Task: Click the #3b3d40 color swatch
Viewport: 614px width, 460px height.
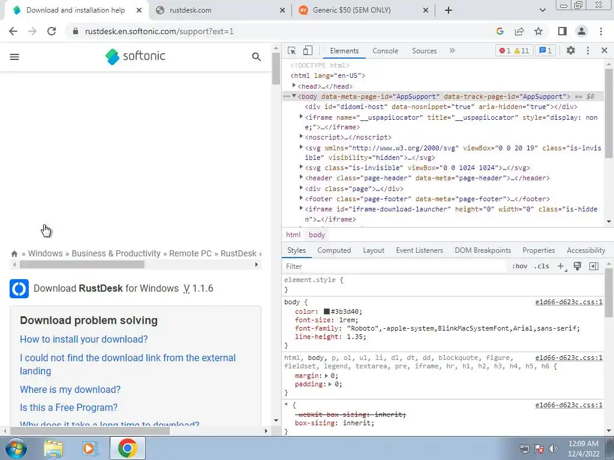Action: coord(327,311)
